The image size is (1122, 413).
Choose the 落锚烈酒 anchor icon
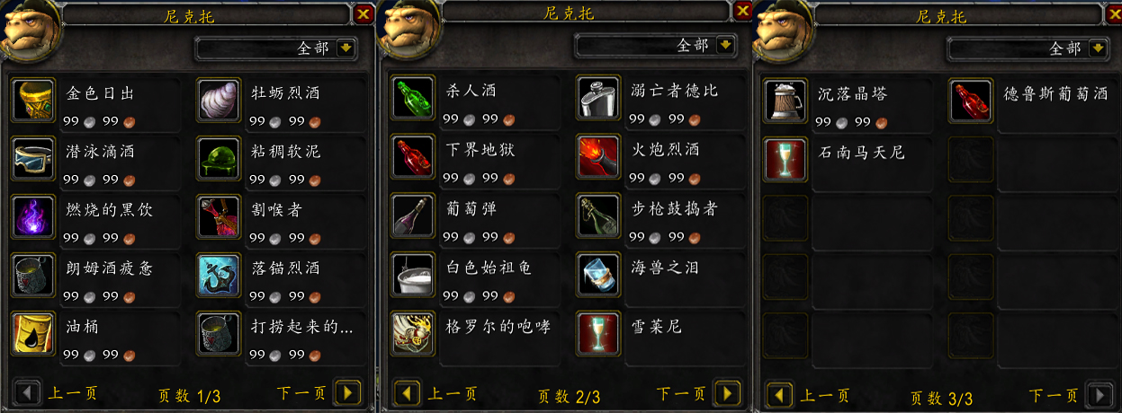point(219,275)
